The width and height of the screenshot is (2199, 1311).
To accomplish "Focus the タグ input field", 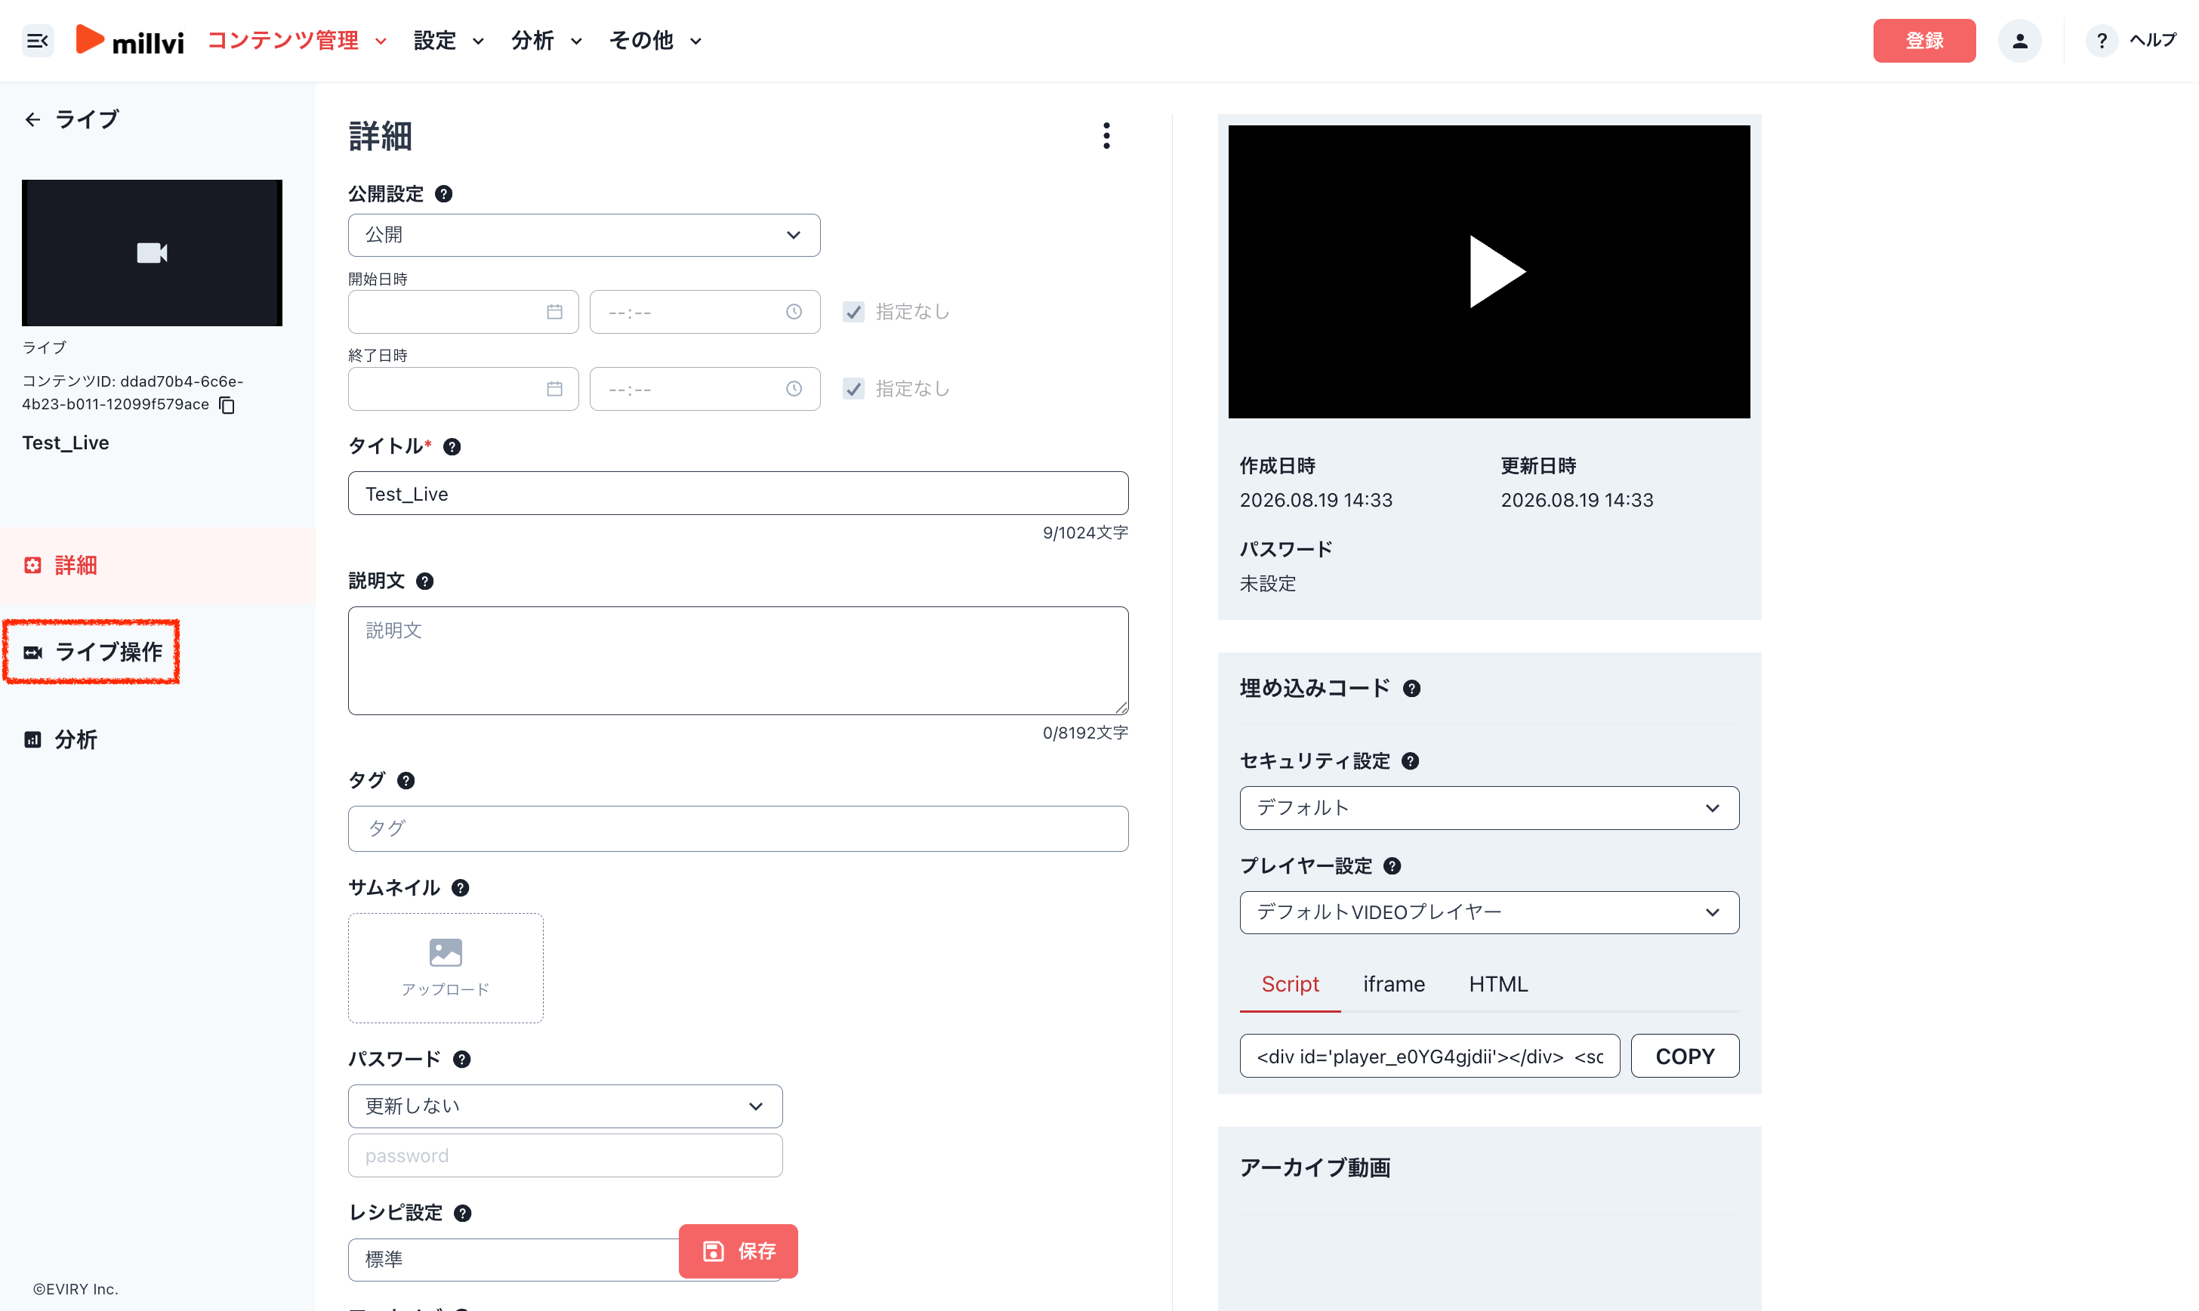I will tap(738, 828).
